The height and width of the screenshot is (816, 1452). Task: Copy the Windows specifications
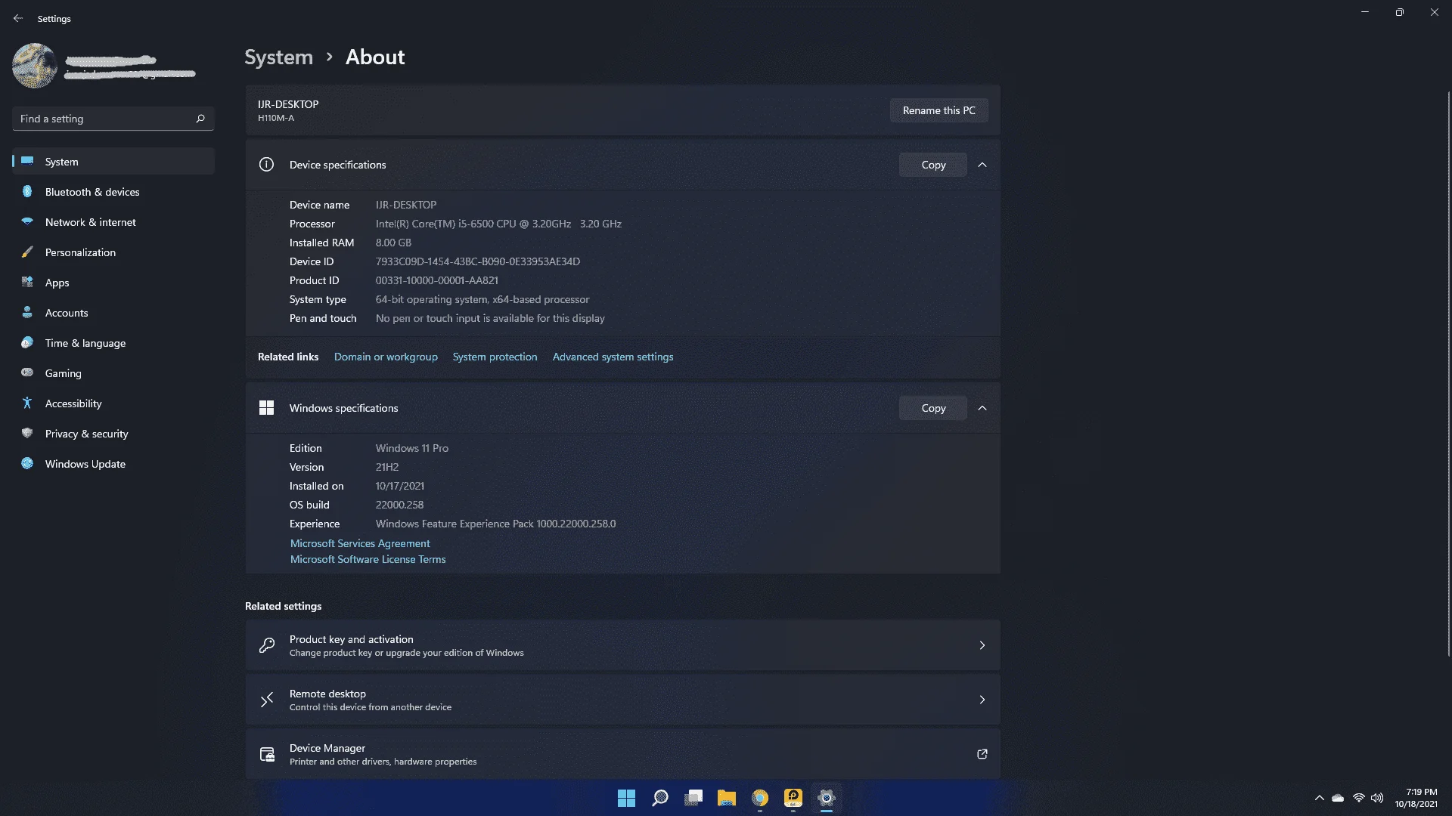(x=933, y=408)
